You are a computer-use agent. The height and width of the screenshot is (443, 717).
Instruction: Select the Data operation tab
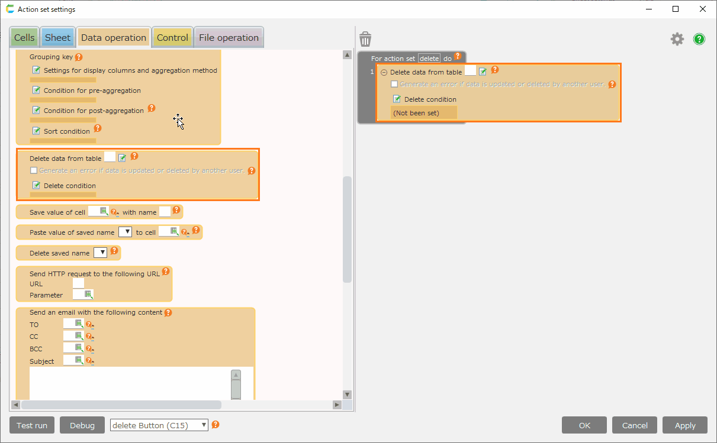coord(114,37)
